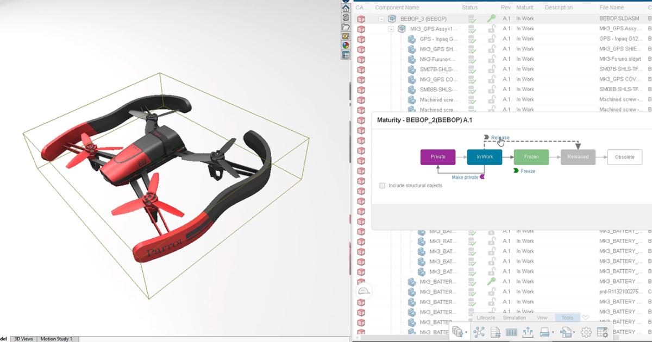Select the Frozen maturity state box
The width and height of the screenshot is (652, 342).
coord(531,157)
